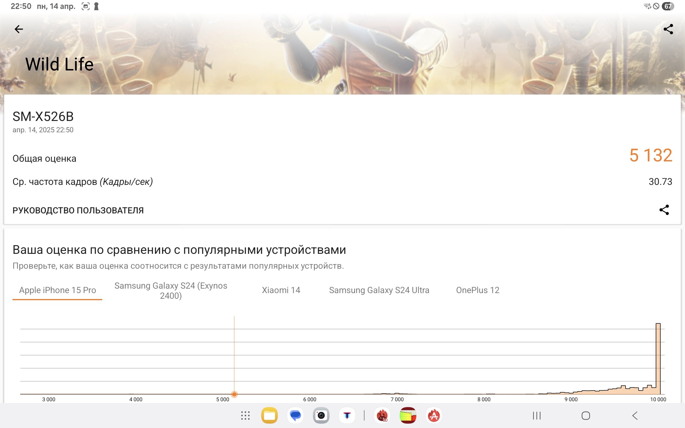Open РУКОВОДСТВО ПОЛЬЗОВАТЕЛЯ link

[x=78, y=210]
